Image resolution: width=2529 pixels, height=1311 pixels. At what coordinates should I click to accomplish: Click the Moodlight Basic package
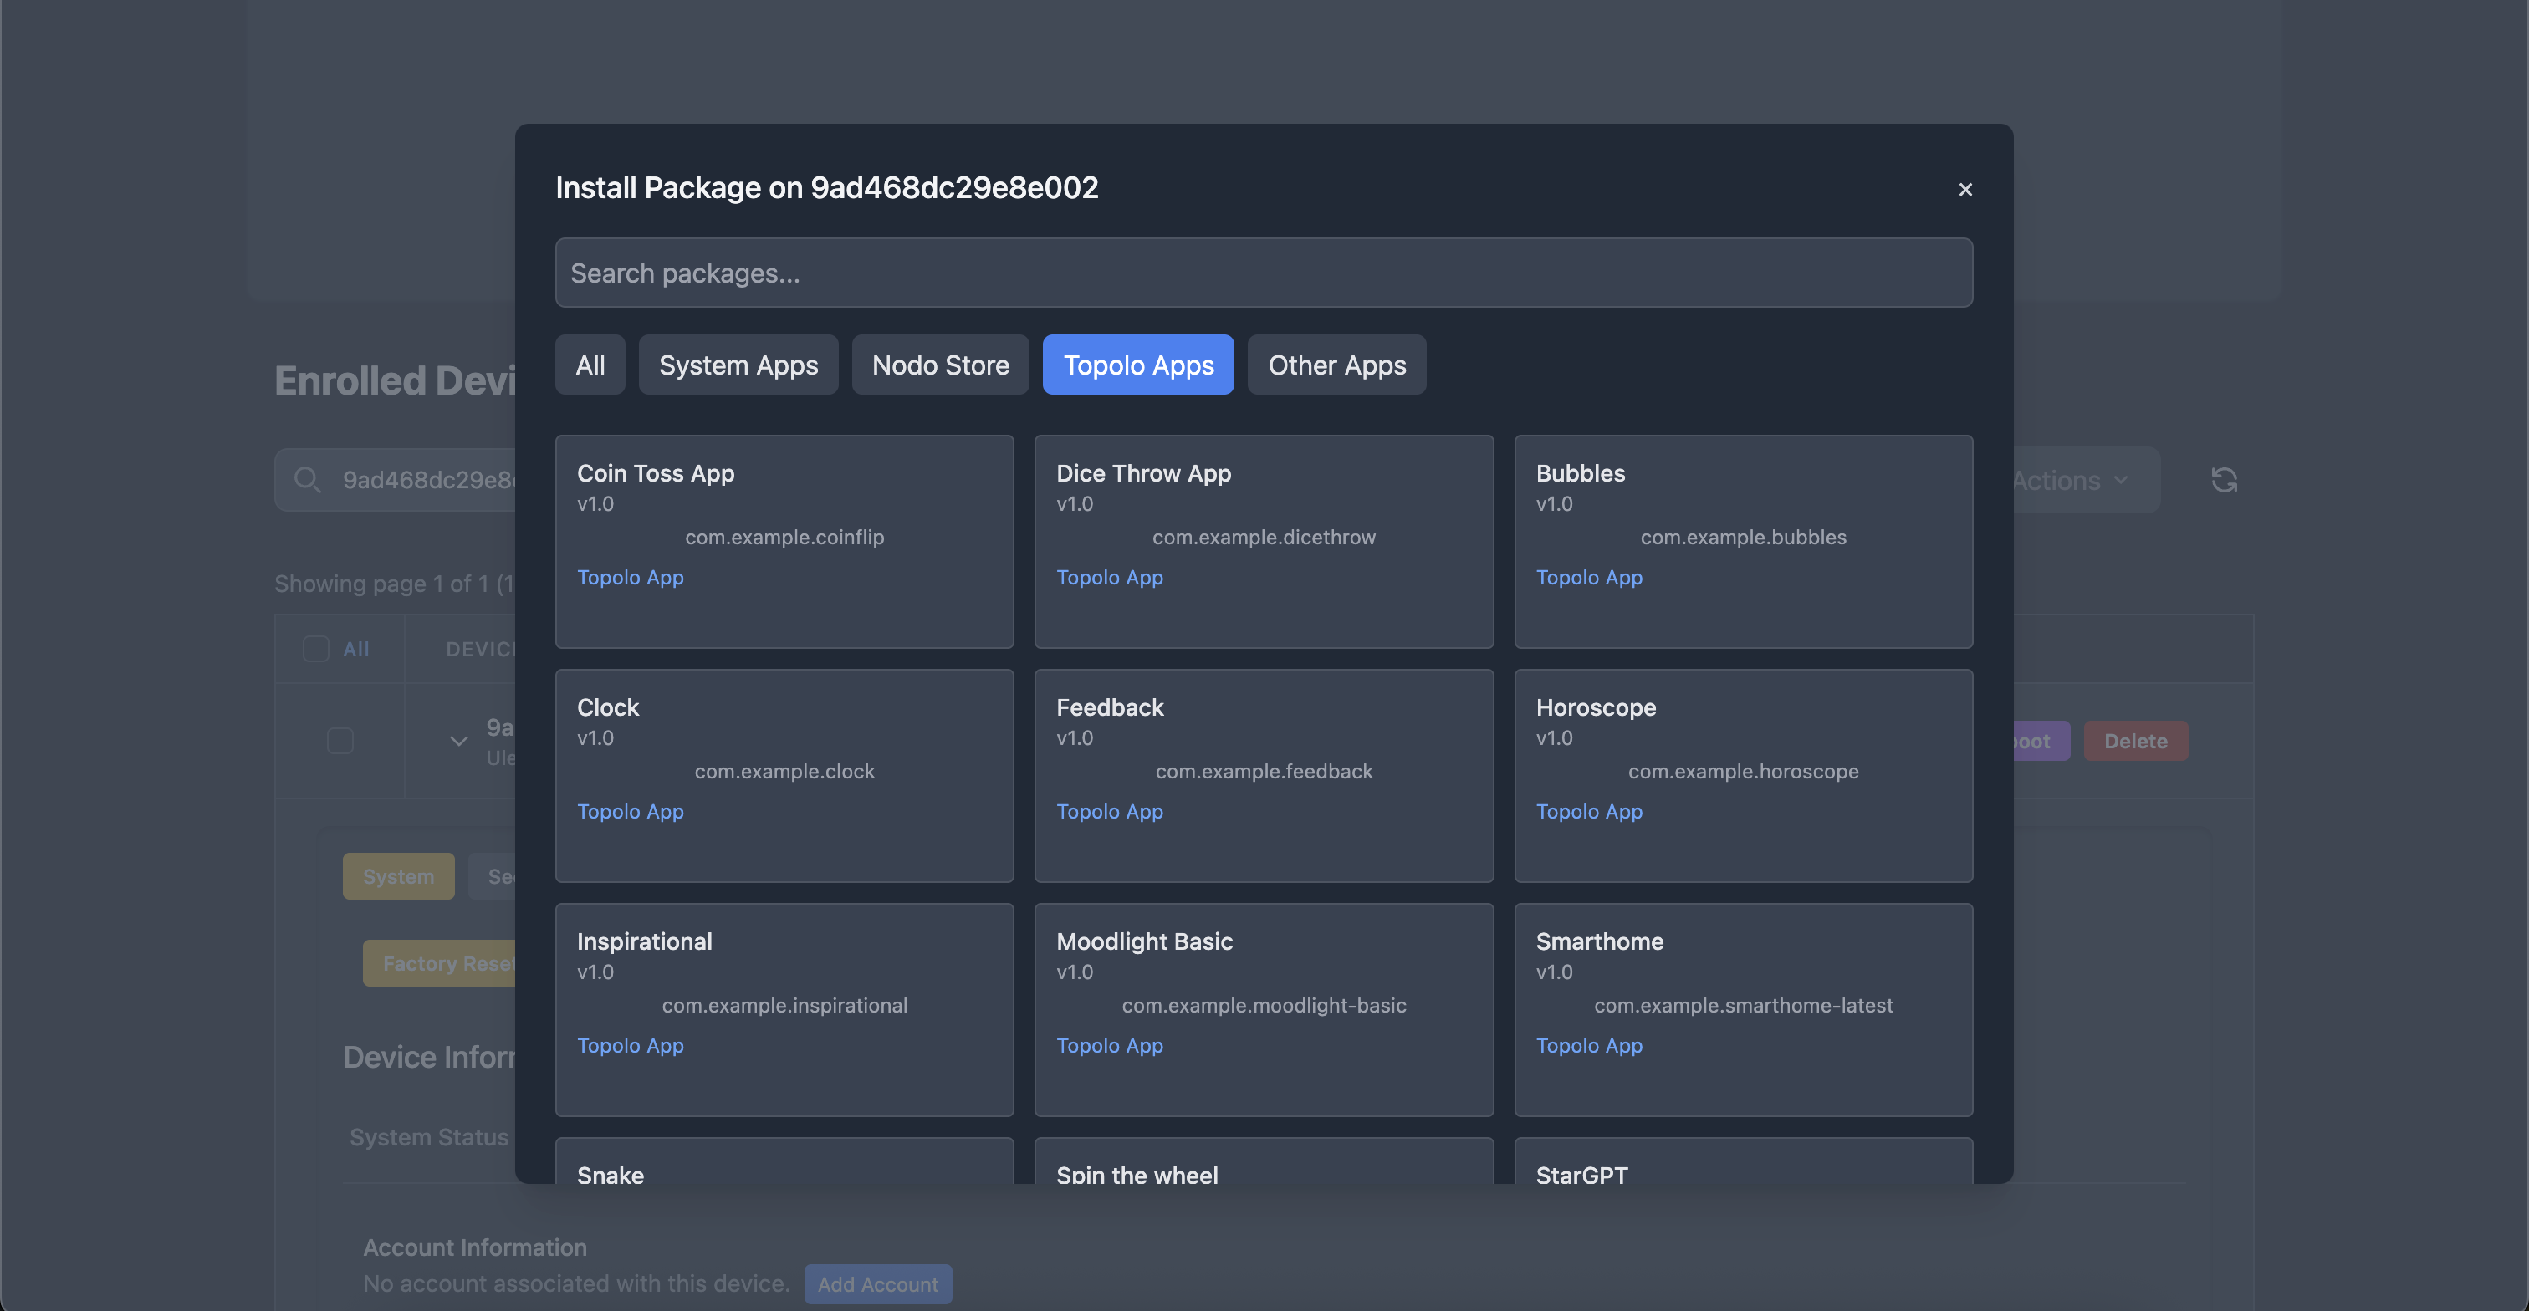coord(1264,1010)
